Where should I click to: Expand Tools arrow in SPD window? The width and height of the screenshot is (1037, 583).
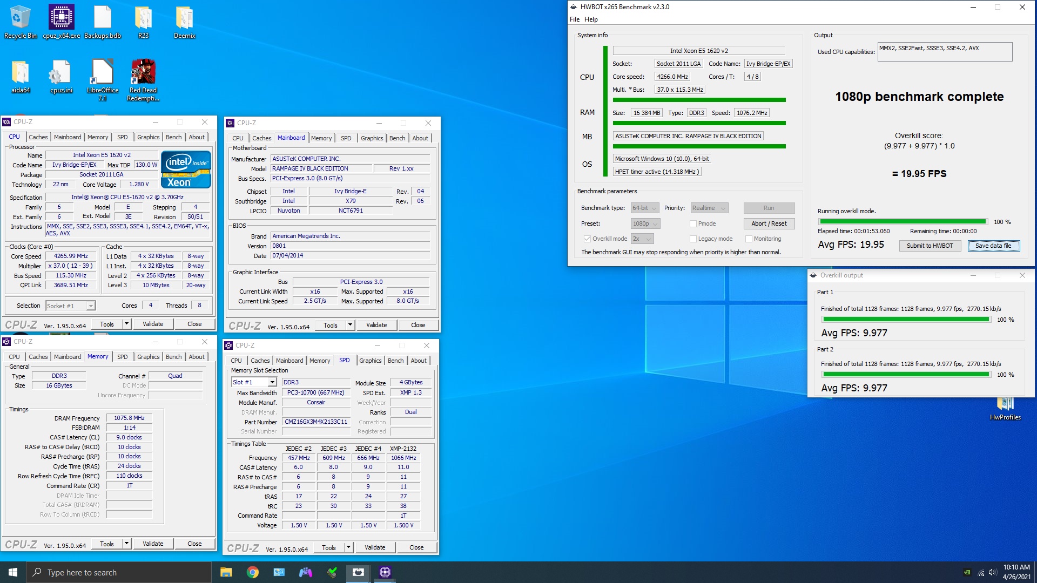click(x=348, y=547)
